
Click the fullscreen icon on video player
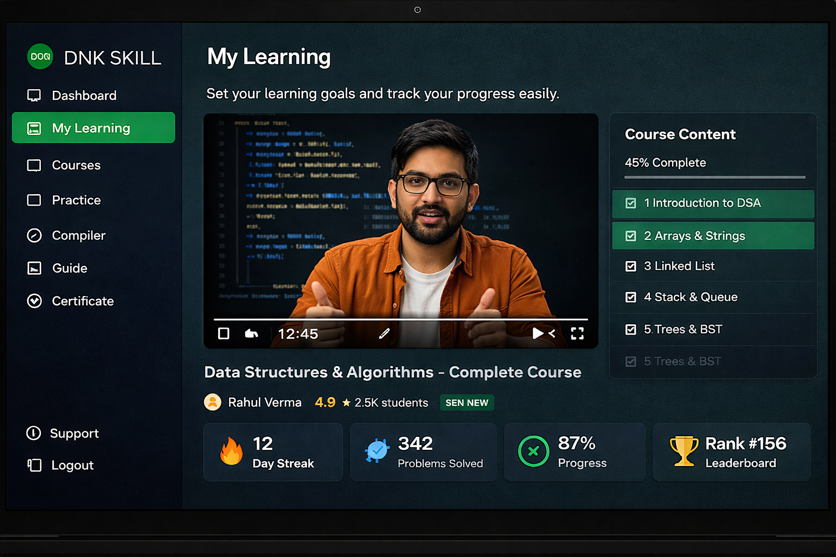click(577, 333)
